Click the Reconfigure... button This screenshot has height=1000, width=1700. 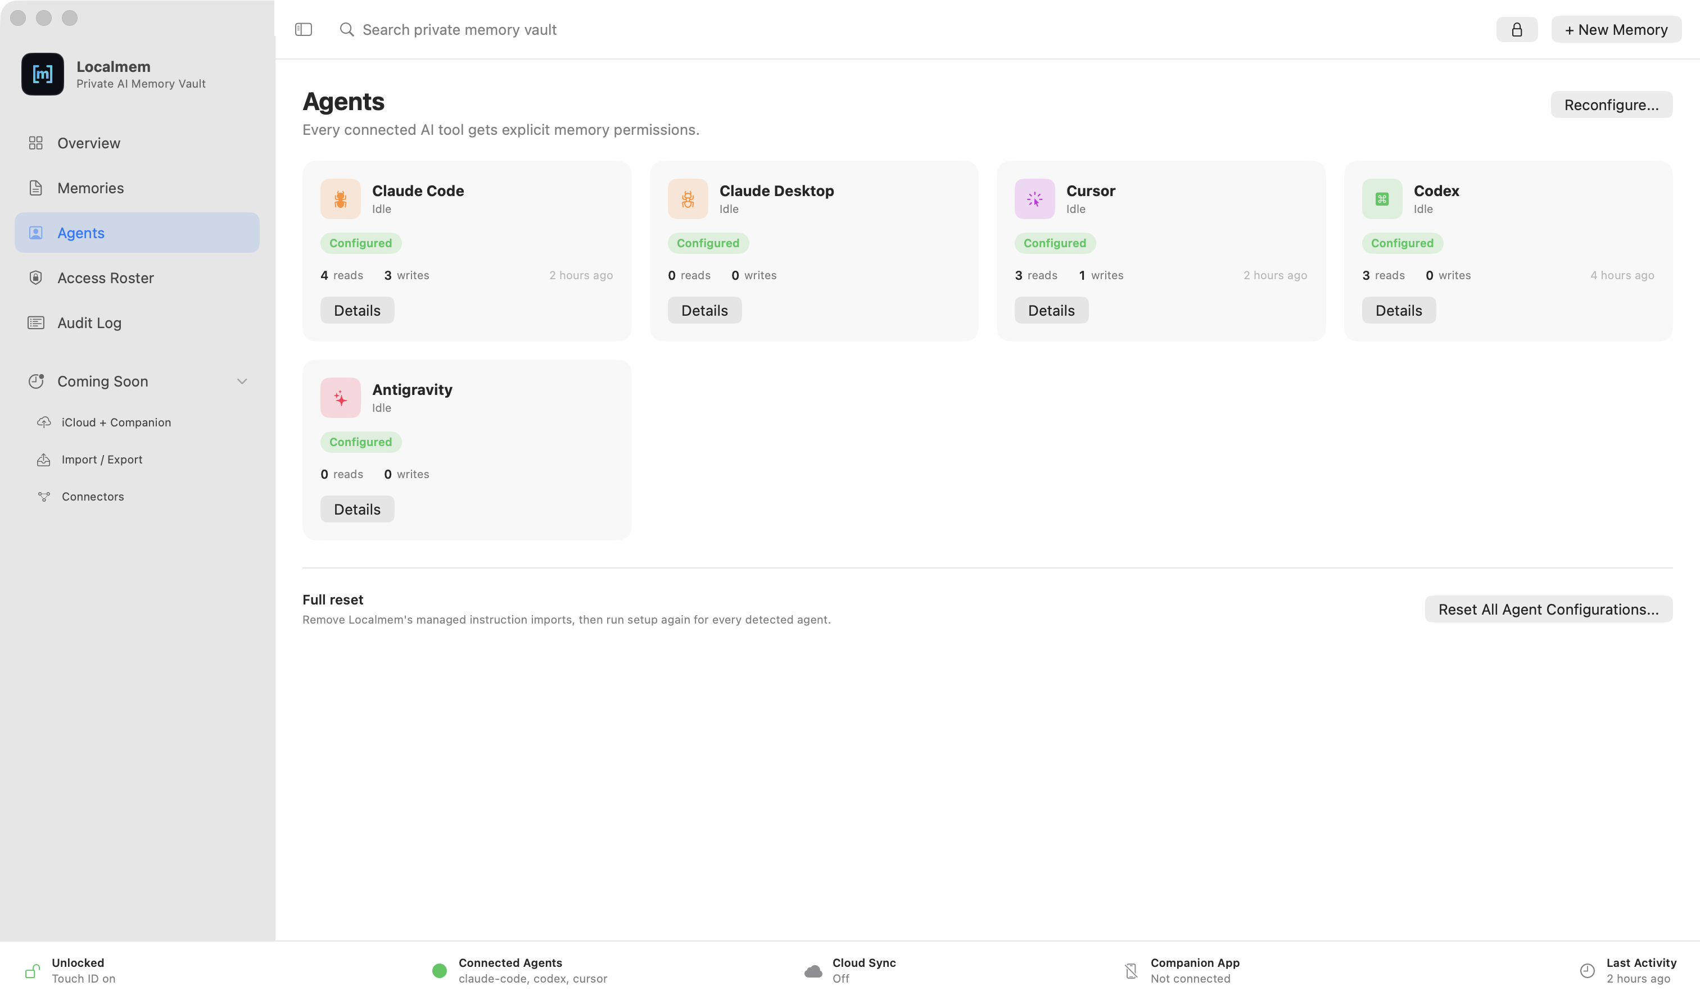click(1611, 104)
